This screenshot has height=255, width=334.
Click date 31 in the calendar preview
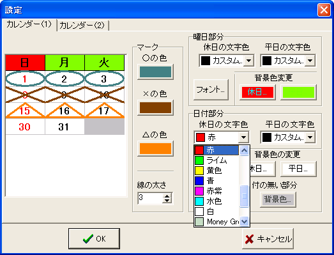tap(65, 127)
